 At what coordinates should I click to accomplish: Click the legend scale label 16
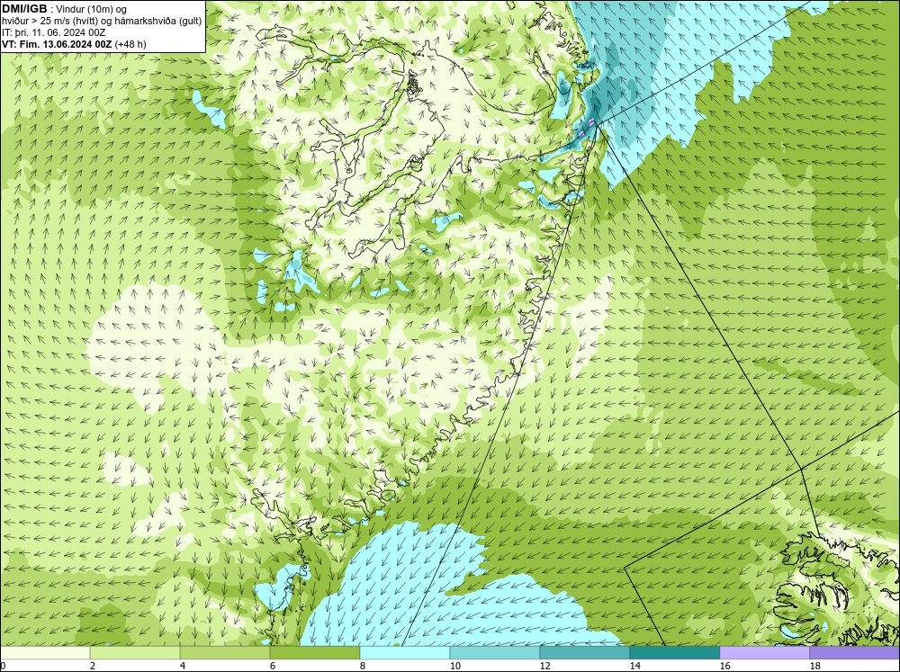(724, 666)
